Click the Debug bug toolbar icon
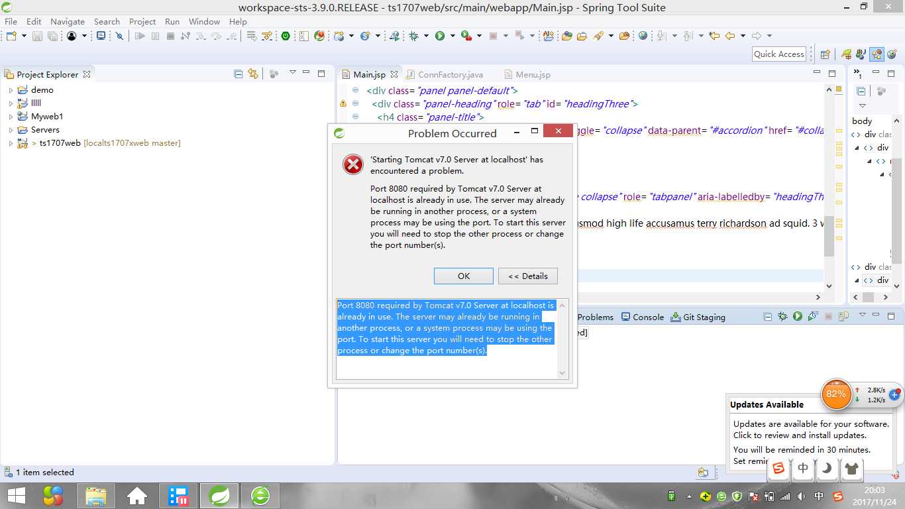The height and width of the screenshot is (509, 905). 414,36
